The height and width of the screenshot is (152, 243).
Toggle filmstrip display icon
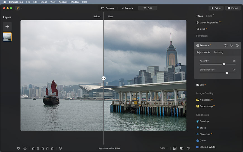pos(175,148)
